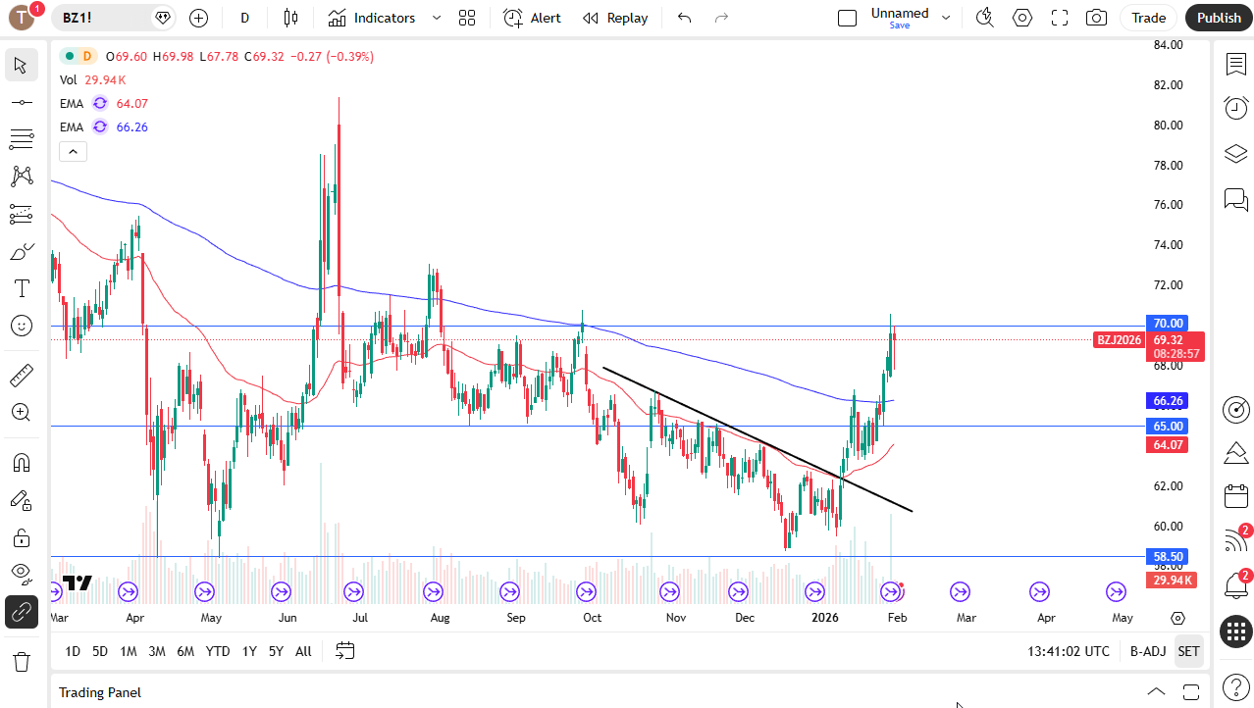The width and height of the screenshot is (1254, 708).
Task: Toggle B-ADJ back-adjustment setting
Action: click(1147, 651)
